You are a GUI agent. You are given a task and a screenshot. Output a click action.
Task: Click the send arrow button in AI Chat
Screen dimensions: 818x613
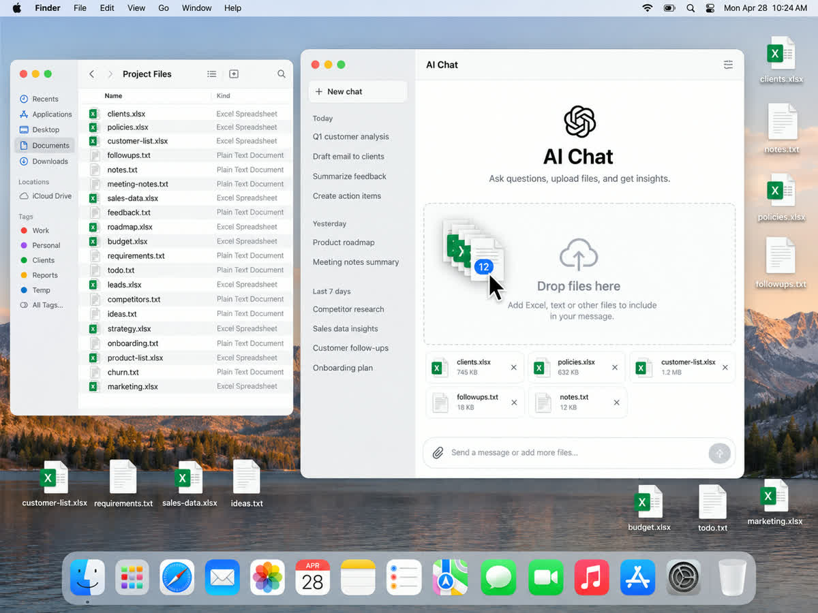coord(719,453)
